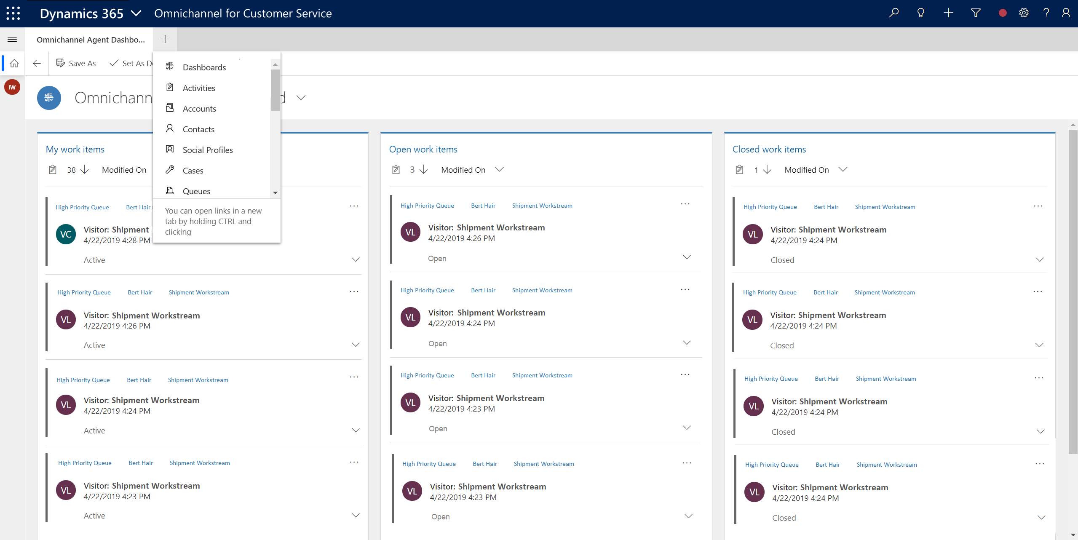Select Queues from the navigation menu
This screenshot has width=1078, height=540.
click(196, 191)
